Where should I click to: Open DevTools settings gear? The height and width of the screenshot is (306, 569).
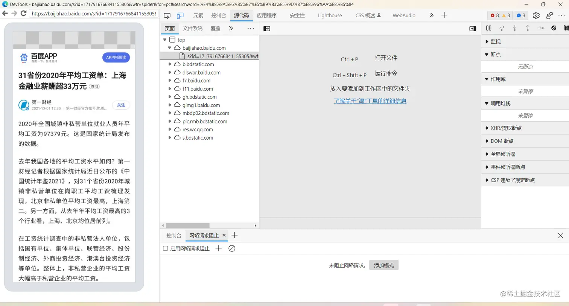click(536, 15)
